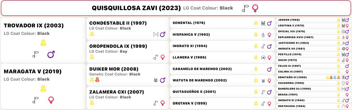Screen dimensions: 352x110
Task: Click the yellow rosette beside Hispanica V
Action: point(256,34)
